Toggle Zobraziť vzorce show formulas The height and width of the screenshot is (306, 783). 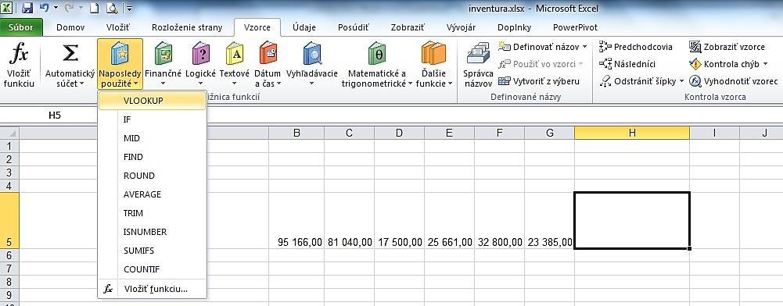coord(727,47)
